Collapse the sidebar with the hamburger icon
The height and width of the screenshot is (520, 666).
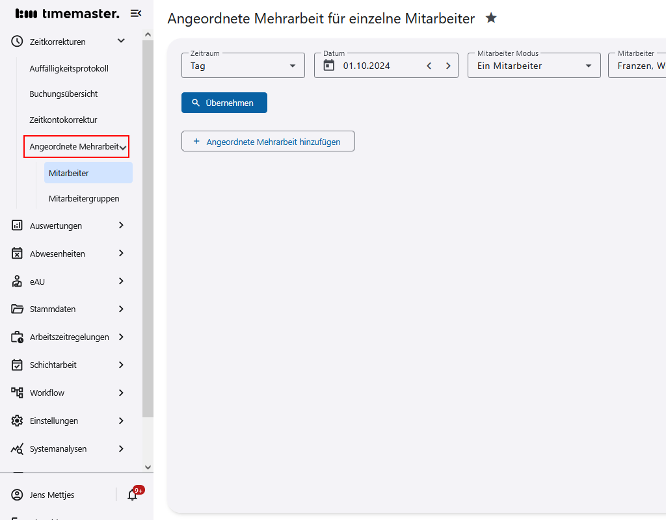click(x=135, y=13)
